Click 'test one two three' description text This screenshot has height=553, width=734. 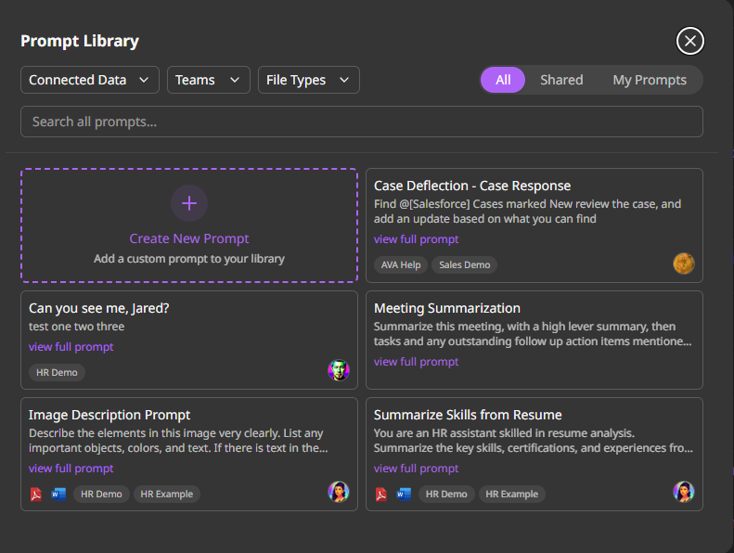pos(76,327)
